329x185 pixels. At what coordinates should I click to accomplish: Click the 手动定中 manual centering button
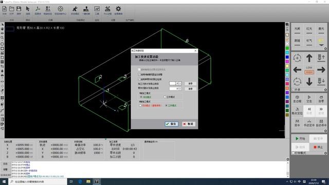tap(309, 123)
